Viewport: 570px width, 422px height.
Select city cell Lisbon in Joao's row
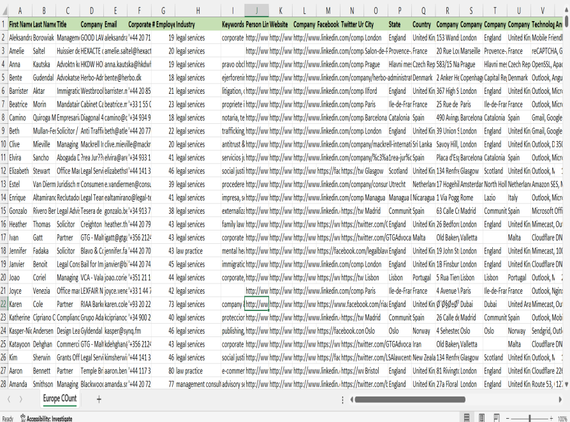376,278
